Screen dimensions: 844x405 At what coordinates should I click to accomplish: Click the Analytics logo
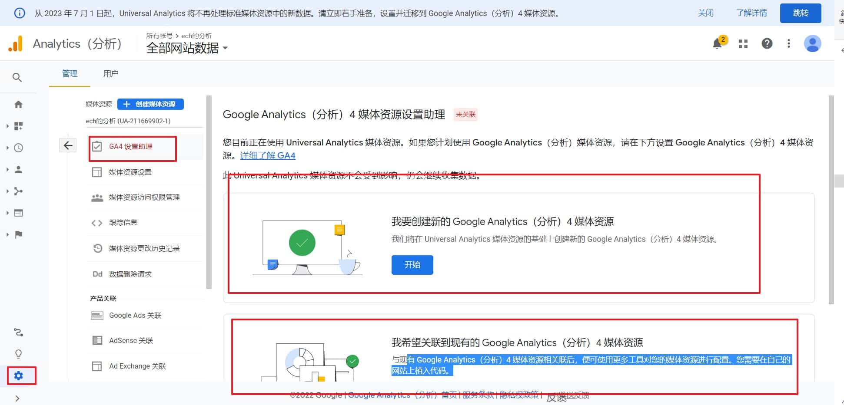pos(15,44)
